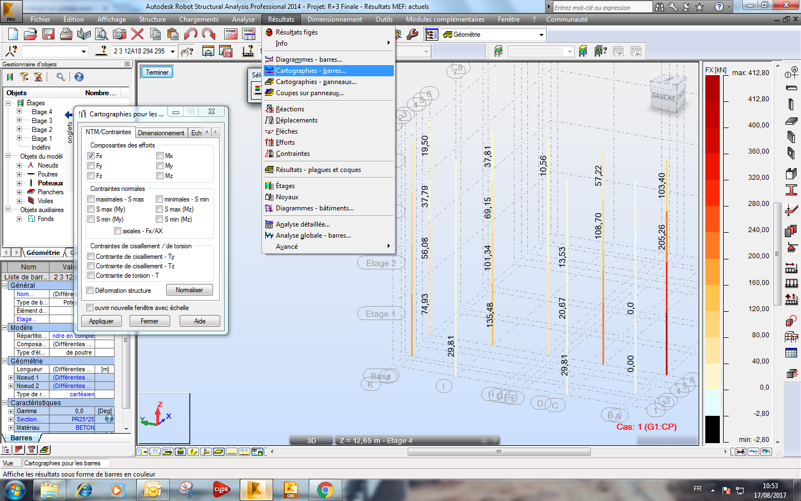Open the Dimensionnement menu

335,19
